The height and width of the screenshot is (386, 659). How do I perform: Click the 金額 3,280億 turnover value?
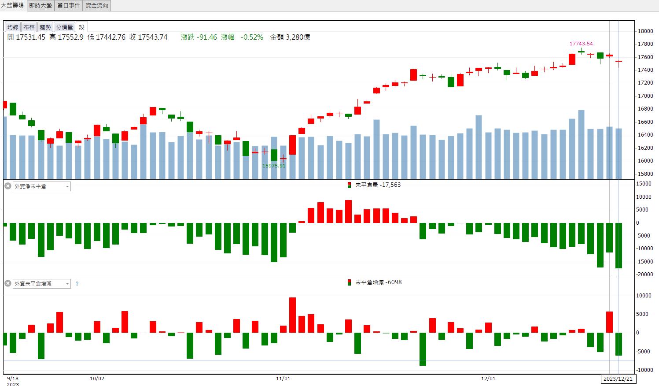coord(290,37)
